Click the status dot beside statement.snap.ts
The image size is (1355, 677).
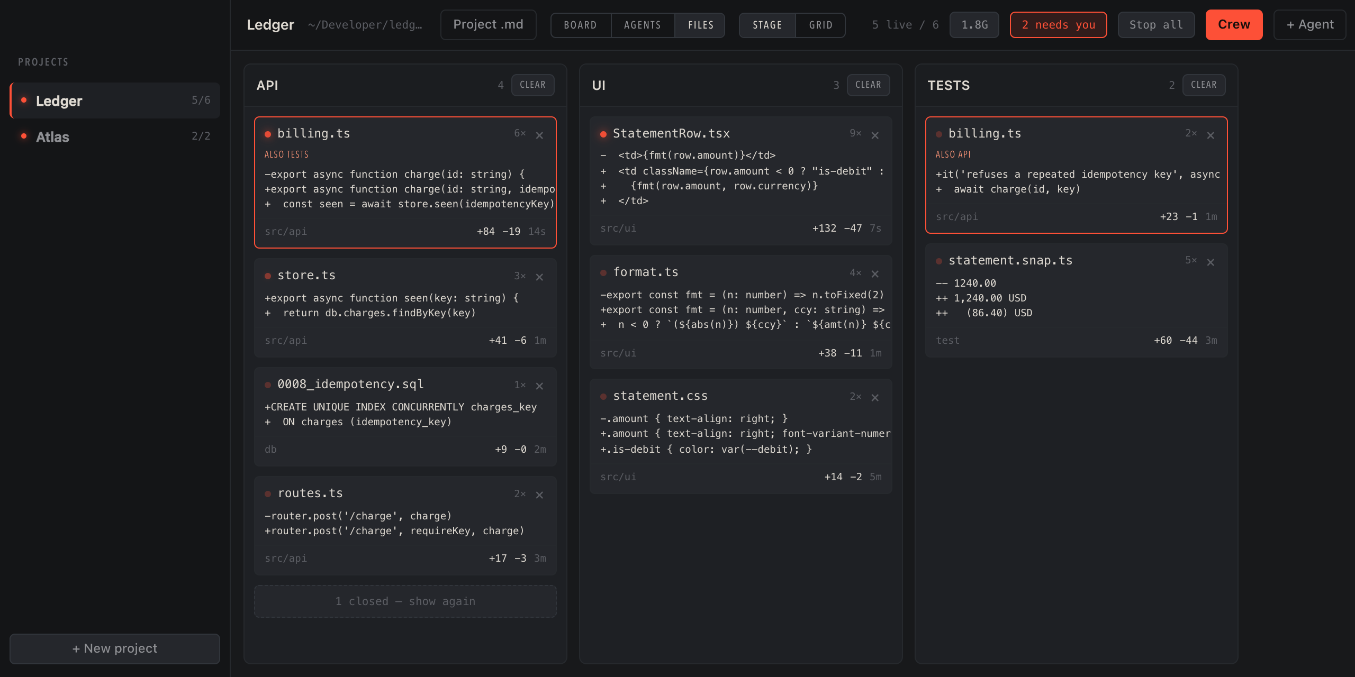click(939, 261)
